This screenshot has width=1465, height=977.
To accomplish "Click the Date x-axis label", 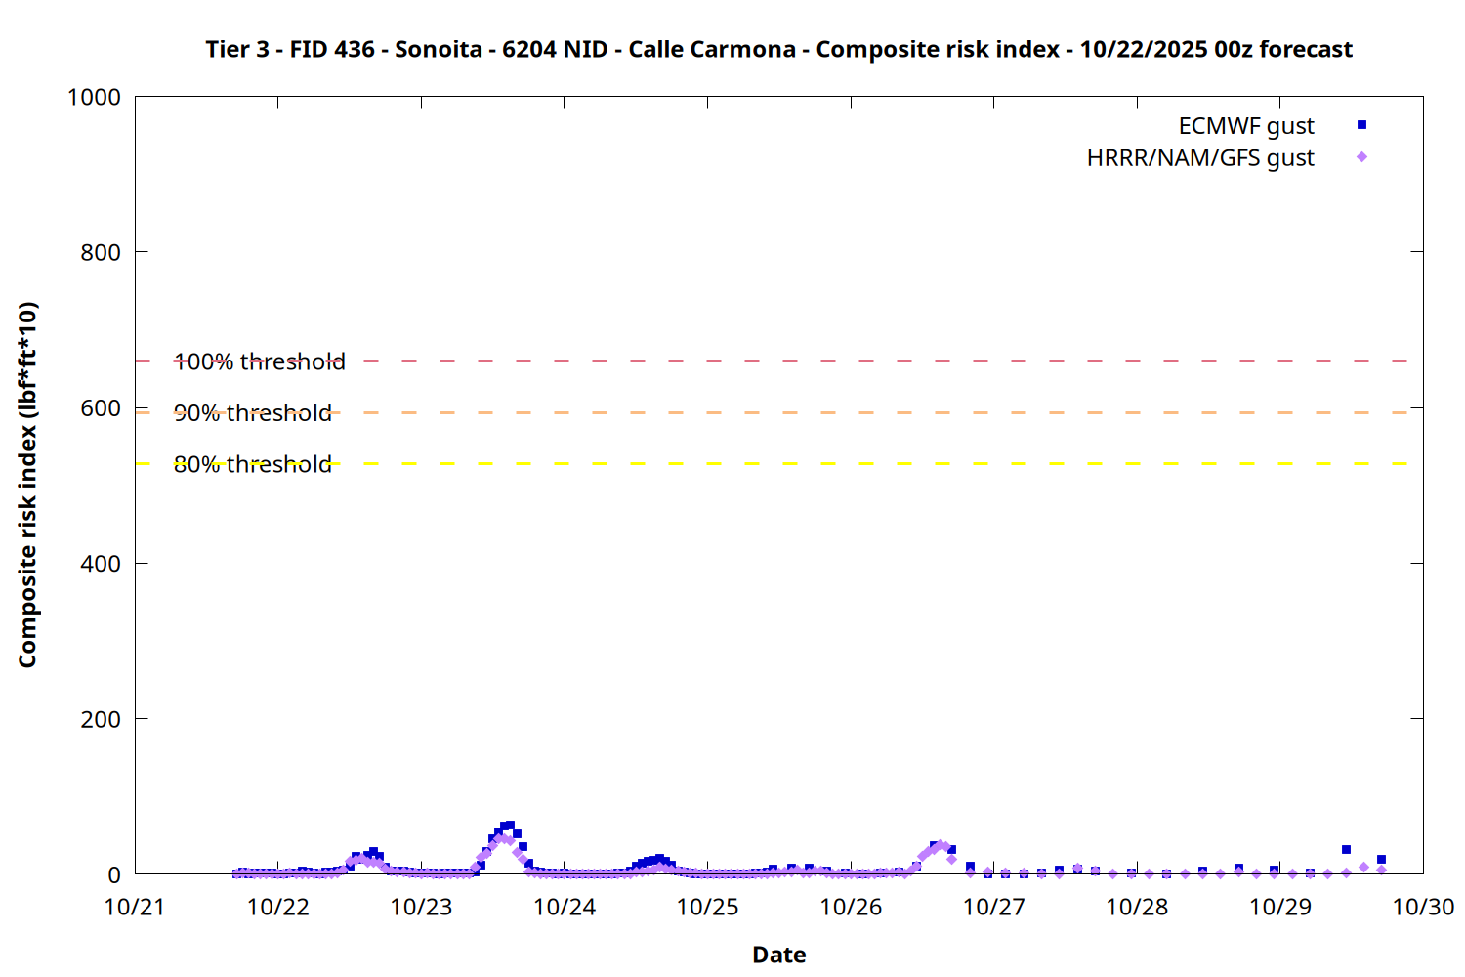I will pos(778,955).
